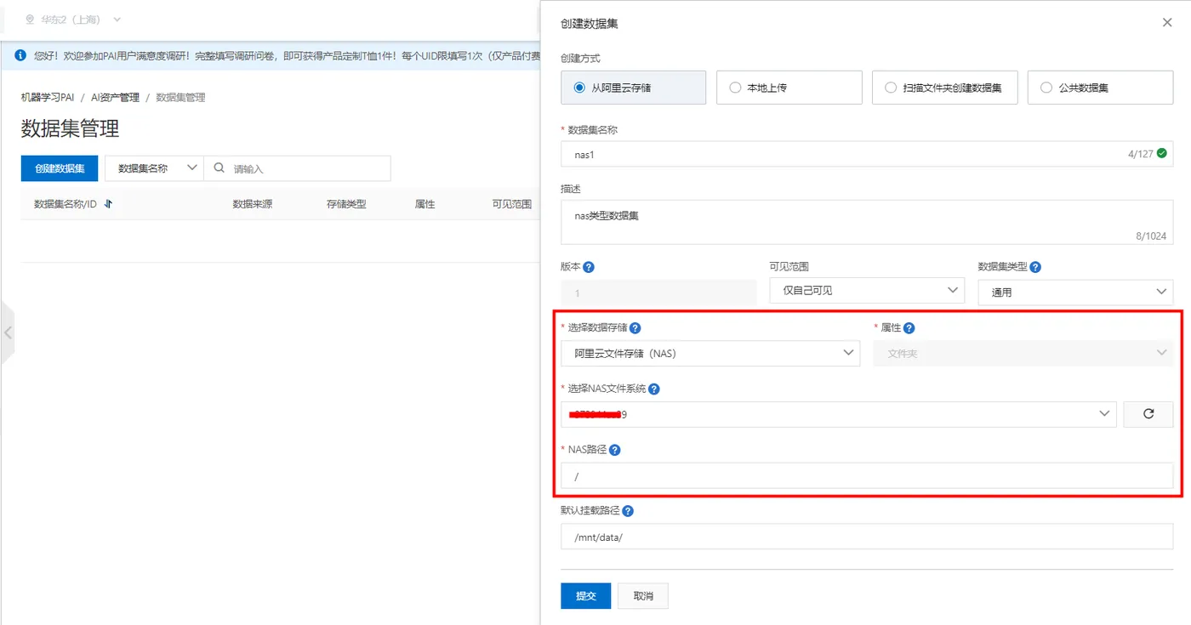The image size is (1191, 625).
Task: Edit the NAS路径 input field
Action: pyautogui.click(x=867, y=476)
